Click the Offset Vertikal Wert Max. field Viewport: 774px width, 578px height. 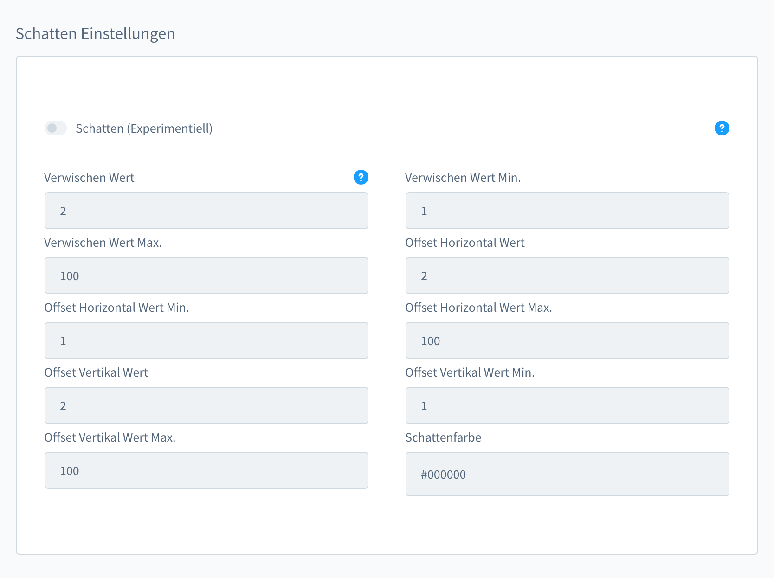[206, 470]
